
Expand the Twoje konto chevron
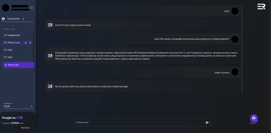(x=23, y=19)
